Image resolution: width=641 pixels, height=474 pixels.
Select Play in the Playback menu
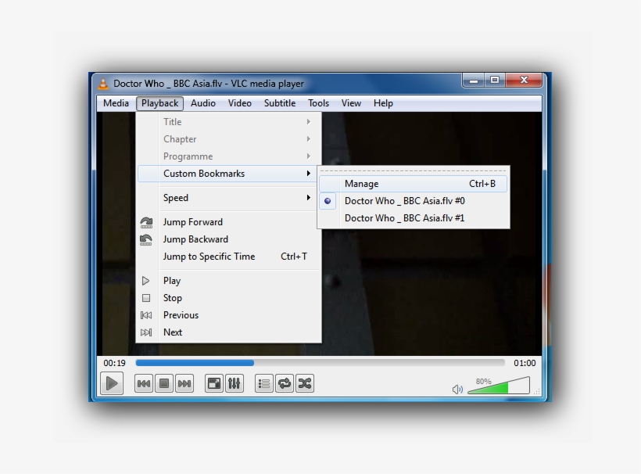228,281
